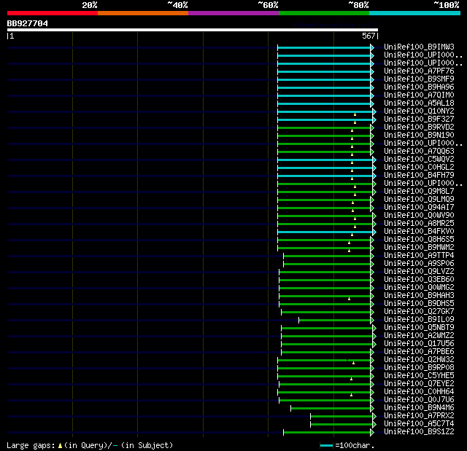Click the arrowhead ending the A7PRX2 alignment bar
Viewport: 467px width, 451px height.
[374, 416]
